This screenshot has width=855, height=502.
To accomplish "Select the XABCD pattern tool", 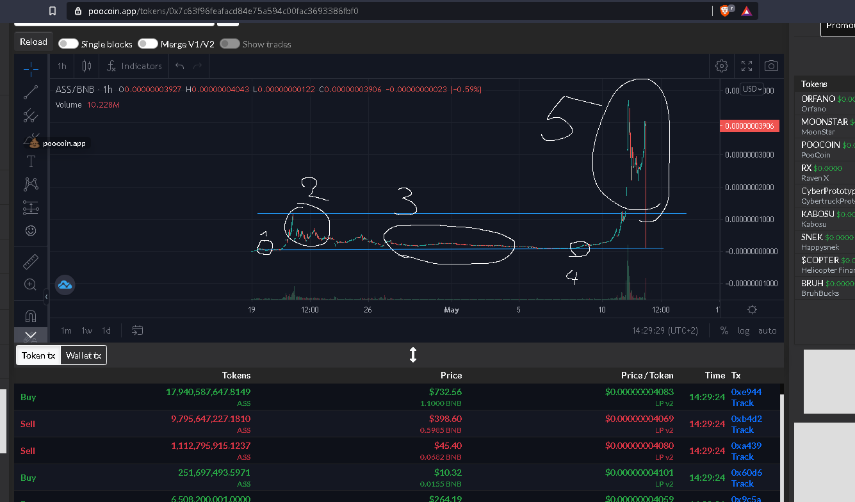I will click(31, 184).
